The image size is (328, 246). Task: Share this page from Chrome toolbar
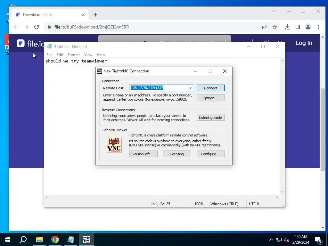tap(265, 27)
